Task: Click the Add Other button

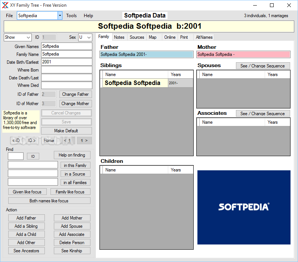Action: pos(27,243)
